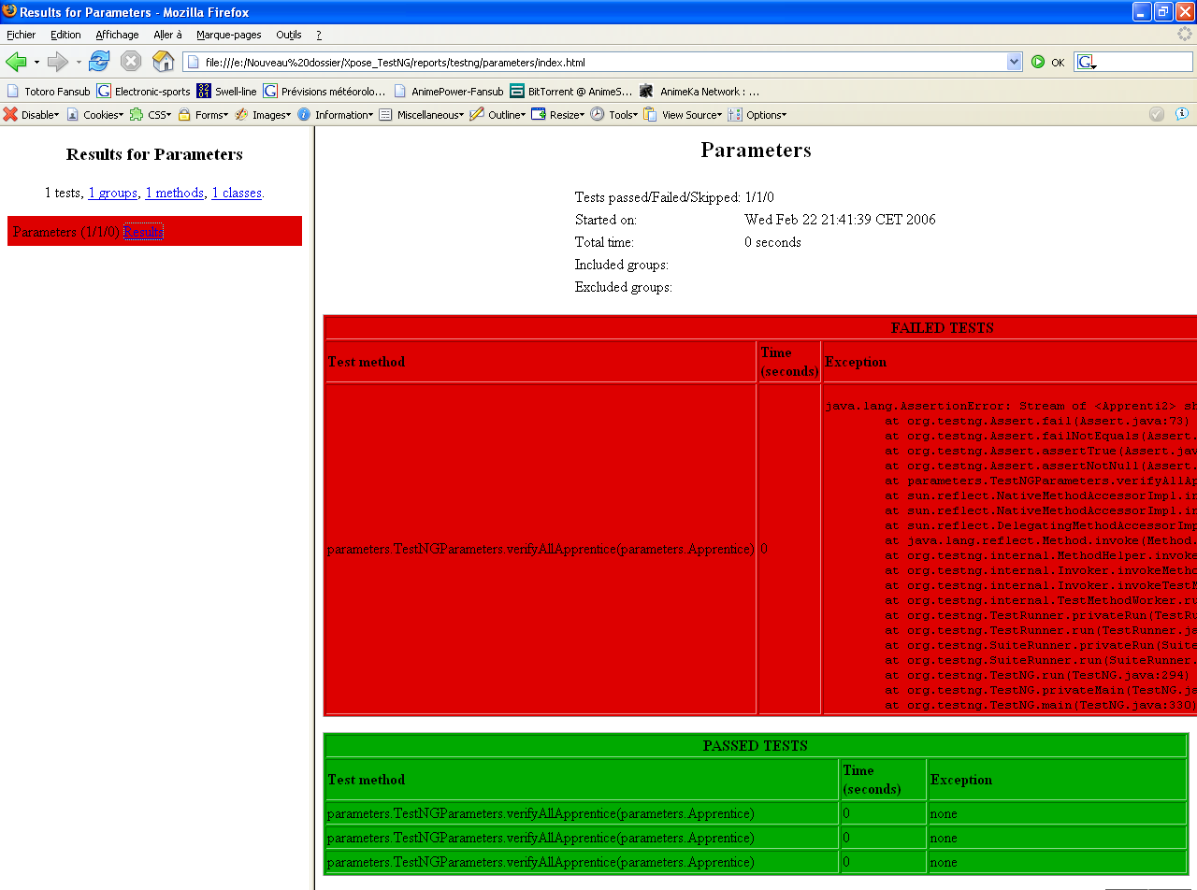Viewport: 1197px width, 890px height.
Task: Click the green Back arrow button
Action: point(16,63)
